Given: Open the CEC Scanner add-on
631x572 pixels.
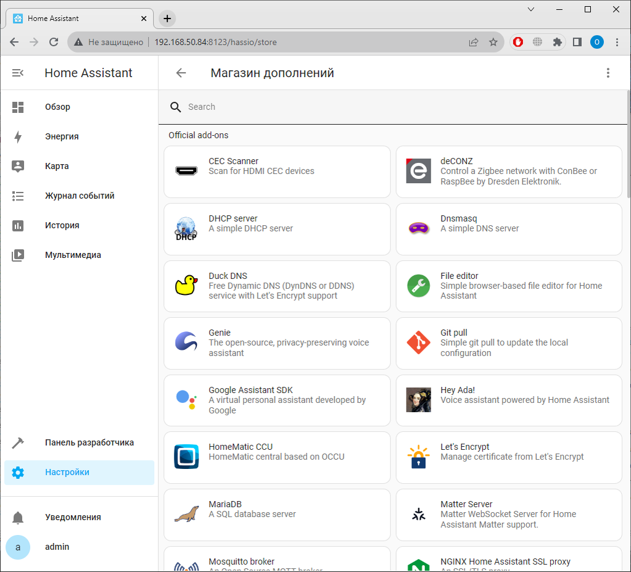Looking at the screenshot, I should (x=278, y=172).
